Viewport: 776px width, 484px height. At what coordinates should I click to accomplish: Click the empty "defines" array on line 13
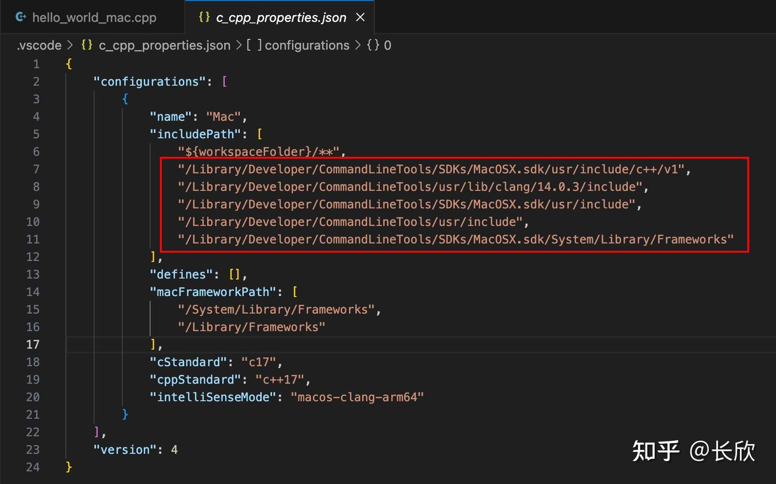(235, 274)
